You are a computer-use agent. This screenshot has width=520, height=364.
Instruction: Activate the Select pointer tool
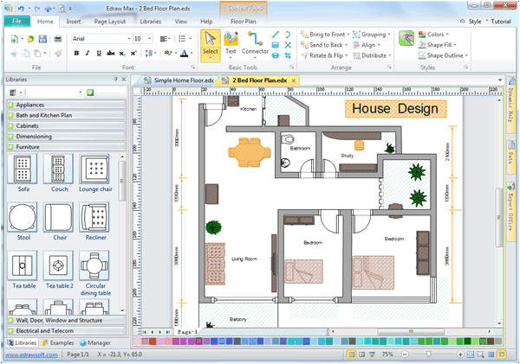click(x=210, y=43)
